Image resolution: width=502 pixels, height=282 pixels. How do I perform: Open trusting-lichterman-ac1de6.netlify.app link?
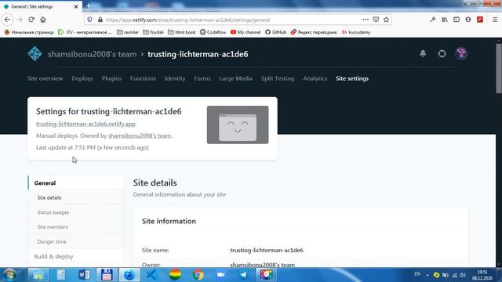[85, 124]
